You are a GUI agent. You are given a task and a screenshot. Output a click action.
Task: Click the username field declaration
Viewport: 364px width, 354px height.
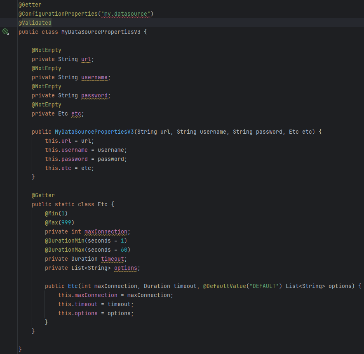(x=94, y=77)
